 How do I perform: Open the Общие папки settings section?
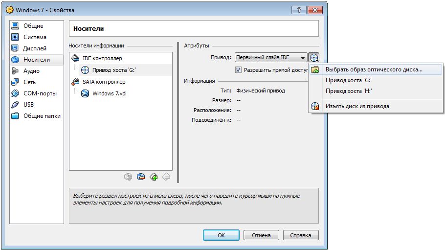[36, 116]
